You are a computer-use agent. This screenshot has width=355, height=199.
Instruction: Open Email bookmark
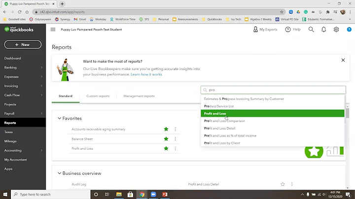click(80, 19)
